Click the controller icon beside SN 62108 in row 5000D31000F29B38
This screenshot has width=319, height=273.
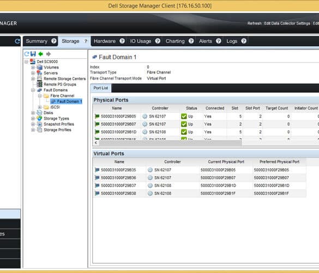[x=150, y=193]
